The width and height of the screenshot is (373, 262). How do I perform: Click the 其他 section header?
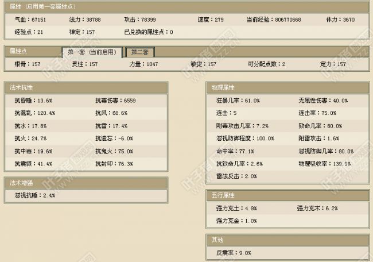pos(217,240)
